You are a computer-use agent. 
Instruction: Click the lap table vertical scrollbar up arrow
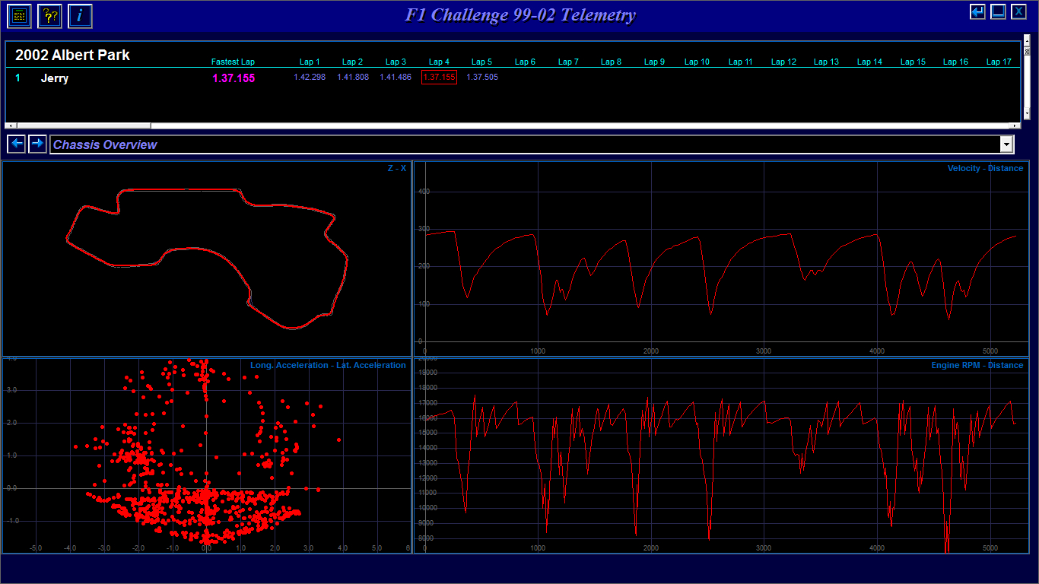click(1027, 40)
